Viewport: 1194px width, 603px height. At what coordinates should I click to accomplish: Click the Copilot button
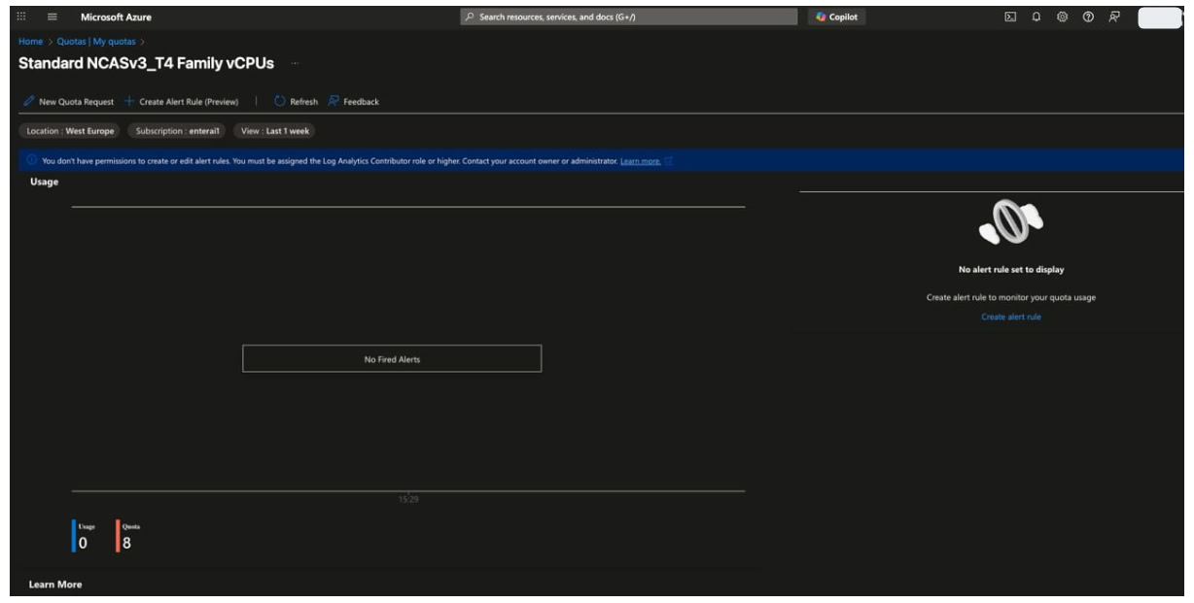click(x=836, y=17)
